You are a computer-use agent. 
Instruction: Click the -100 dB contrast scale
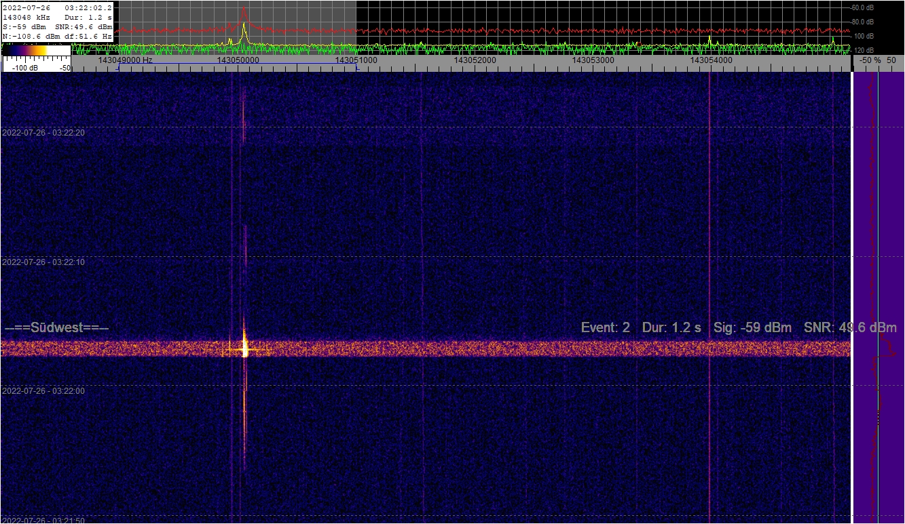37,64
